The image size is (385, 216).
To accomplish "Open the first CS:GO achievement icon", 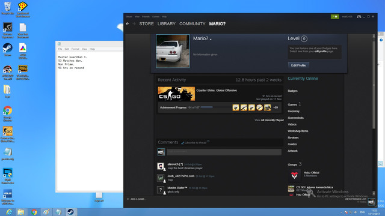I will (x=236, y=107).
